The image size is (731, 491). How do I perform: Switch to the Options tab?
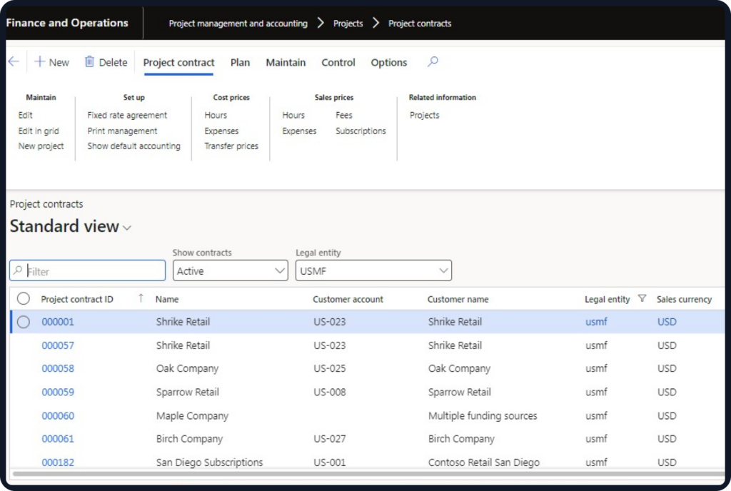pyautogui.click(x=389, y=62)
